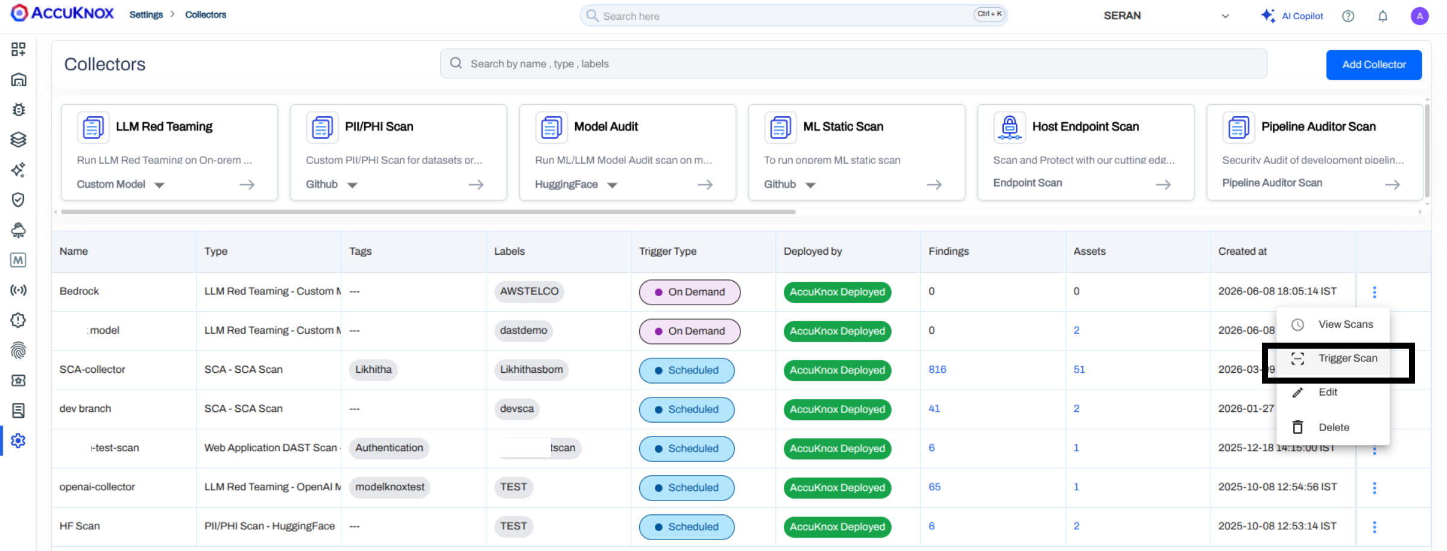The height and width of the screenshot is (551, 1447).
Task: Click the Pipeline Auditor Scan card icon
Action: pyautogui.click(x=1238, y=127)
